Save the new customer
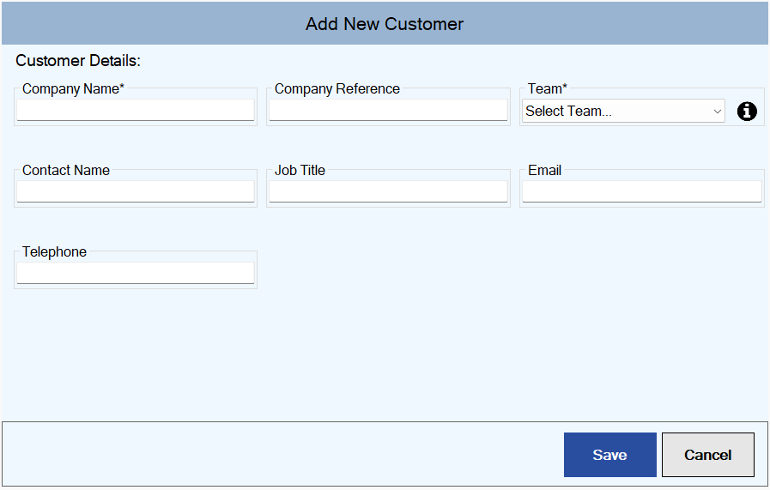770x490 pixels. coord(610,455)
